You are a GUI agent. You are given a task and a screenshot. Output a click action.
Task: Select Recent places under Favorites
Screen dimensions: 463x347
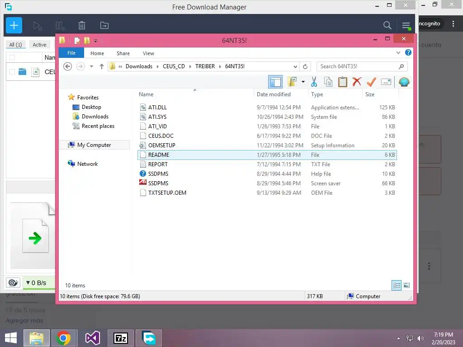(x=93, y=126)
